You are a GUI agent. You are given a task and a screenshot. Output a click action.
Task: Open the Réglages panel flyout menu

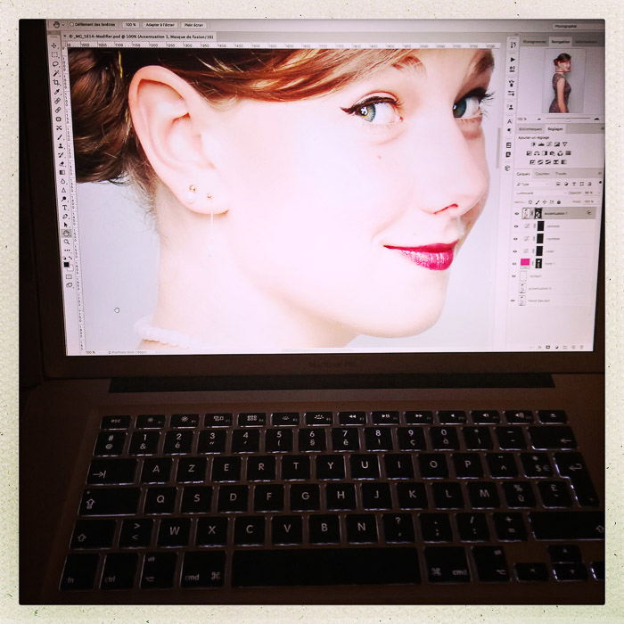click(603, 128)
